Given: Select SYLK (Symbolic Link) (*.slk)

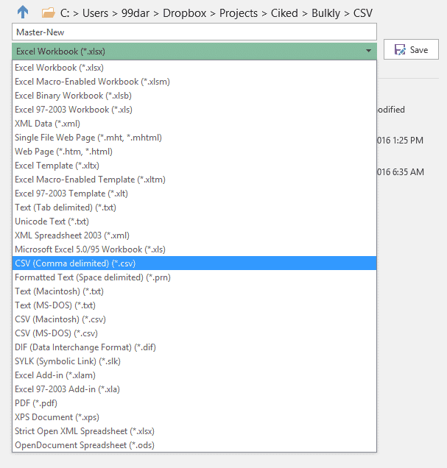Looking at the screenshot, I should 194,361.
